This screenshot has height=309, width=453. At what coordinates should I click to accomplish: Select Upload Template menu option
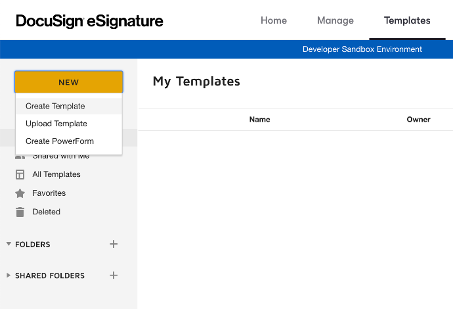click(x=56, y=124)
